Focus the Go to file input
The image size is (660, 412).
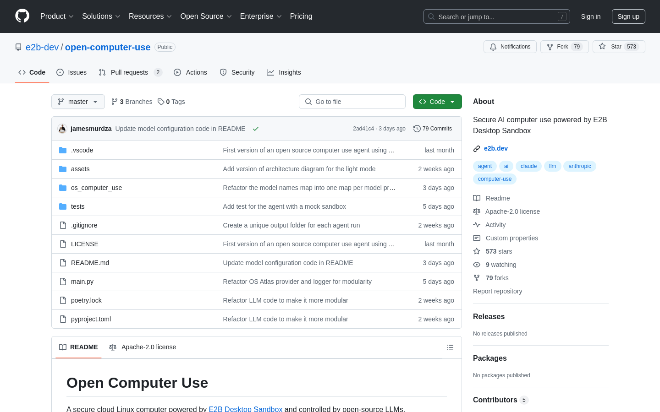[x=352, y=102]
